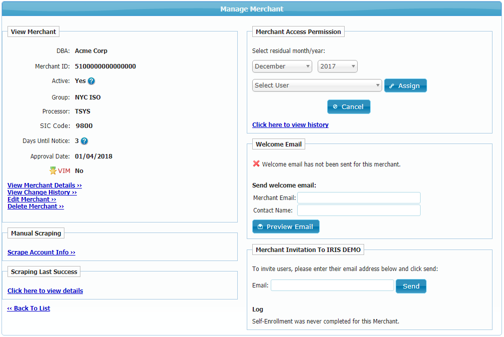Image resolution: width=504 pixels, height=337 pixels.
Task: Click the VIM value No
Action: tap(79, 171)
